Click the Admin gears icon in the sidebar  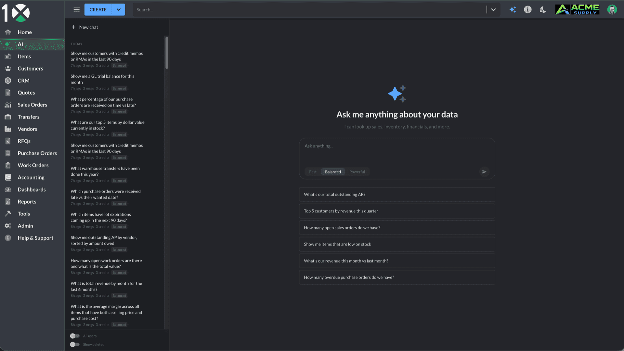tap(8, 226)
